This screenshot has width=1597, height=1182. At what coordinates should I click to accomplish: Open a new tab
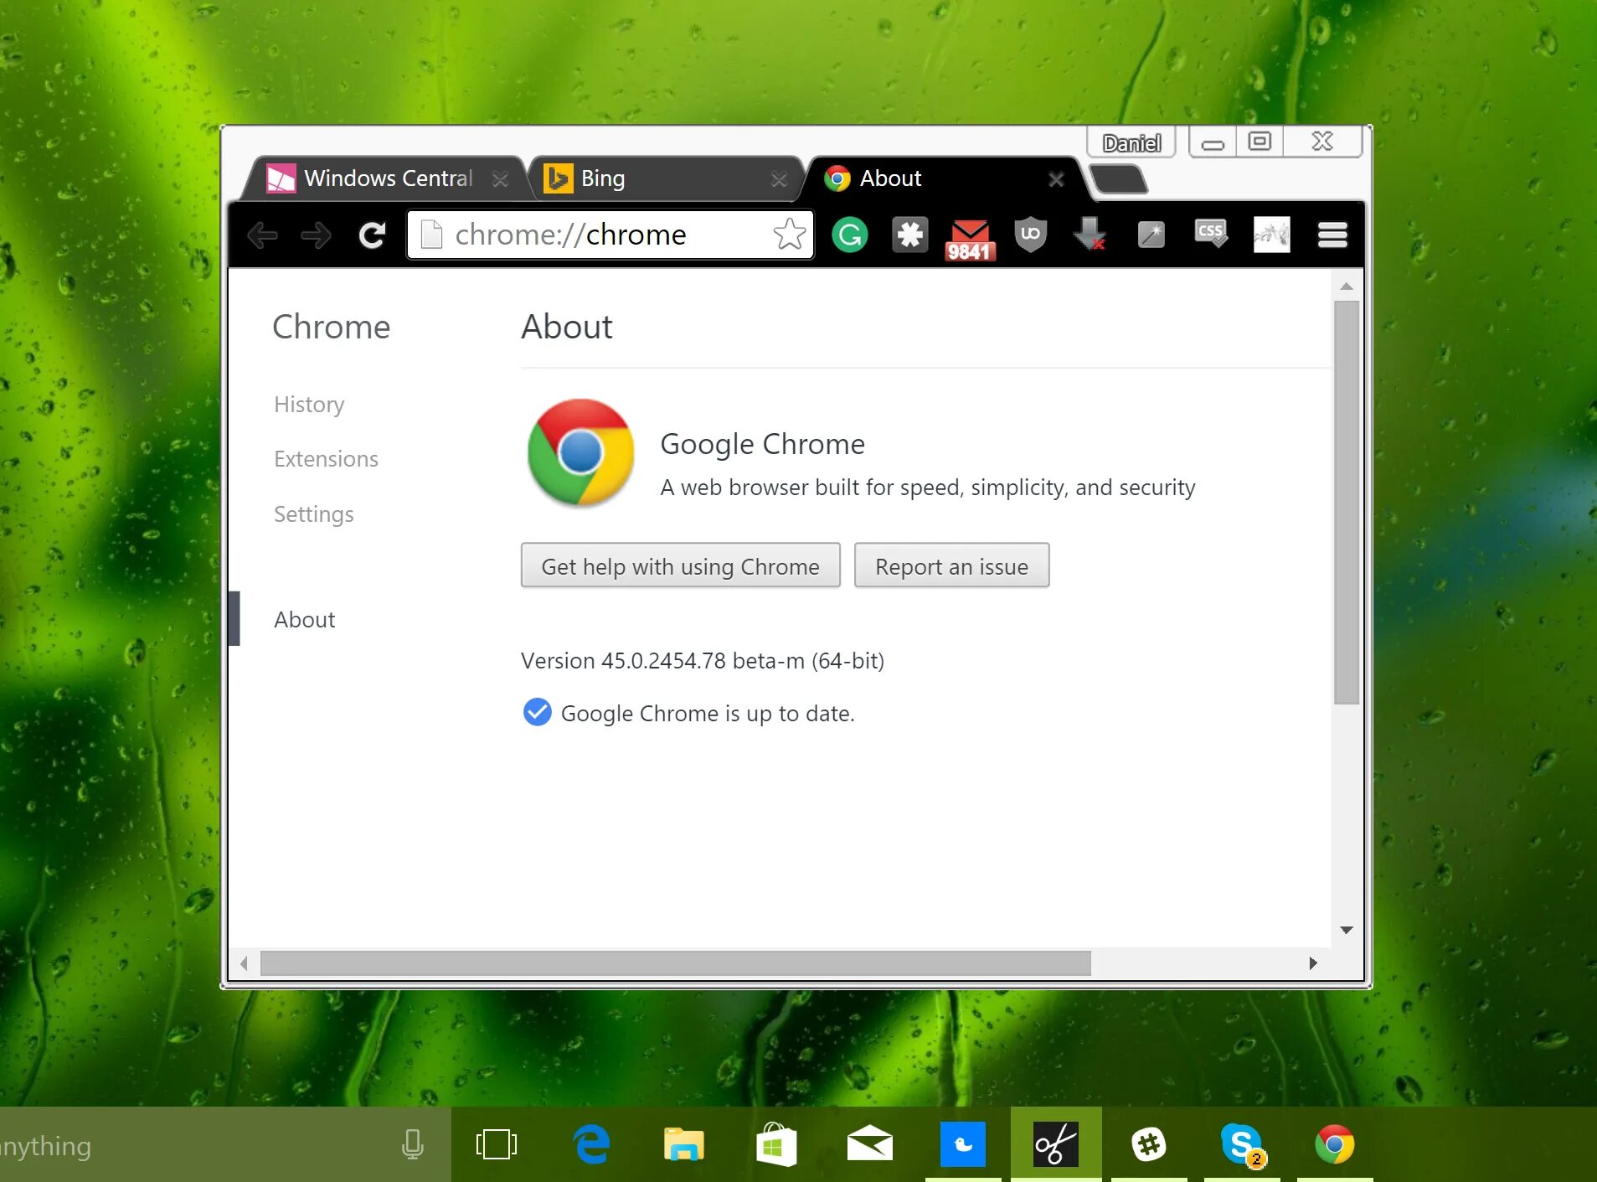coord(1119,178)
